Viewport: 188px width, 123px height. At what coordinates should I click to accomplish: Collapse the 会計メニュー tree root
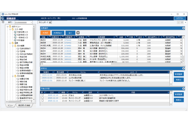click(7, 26)
